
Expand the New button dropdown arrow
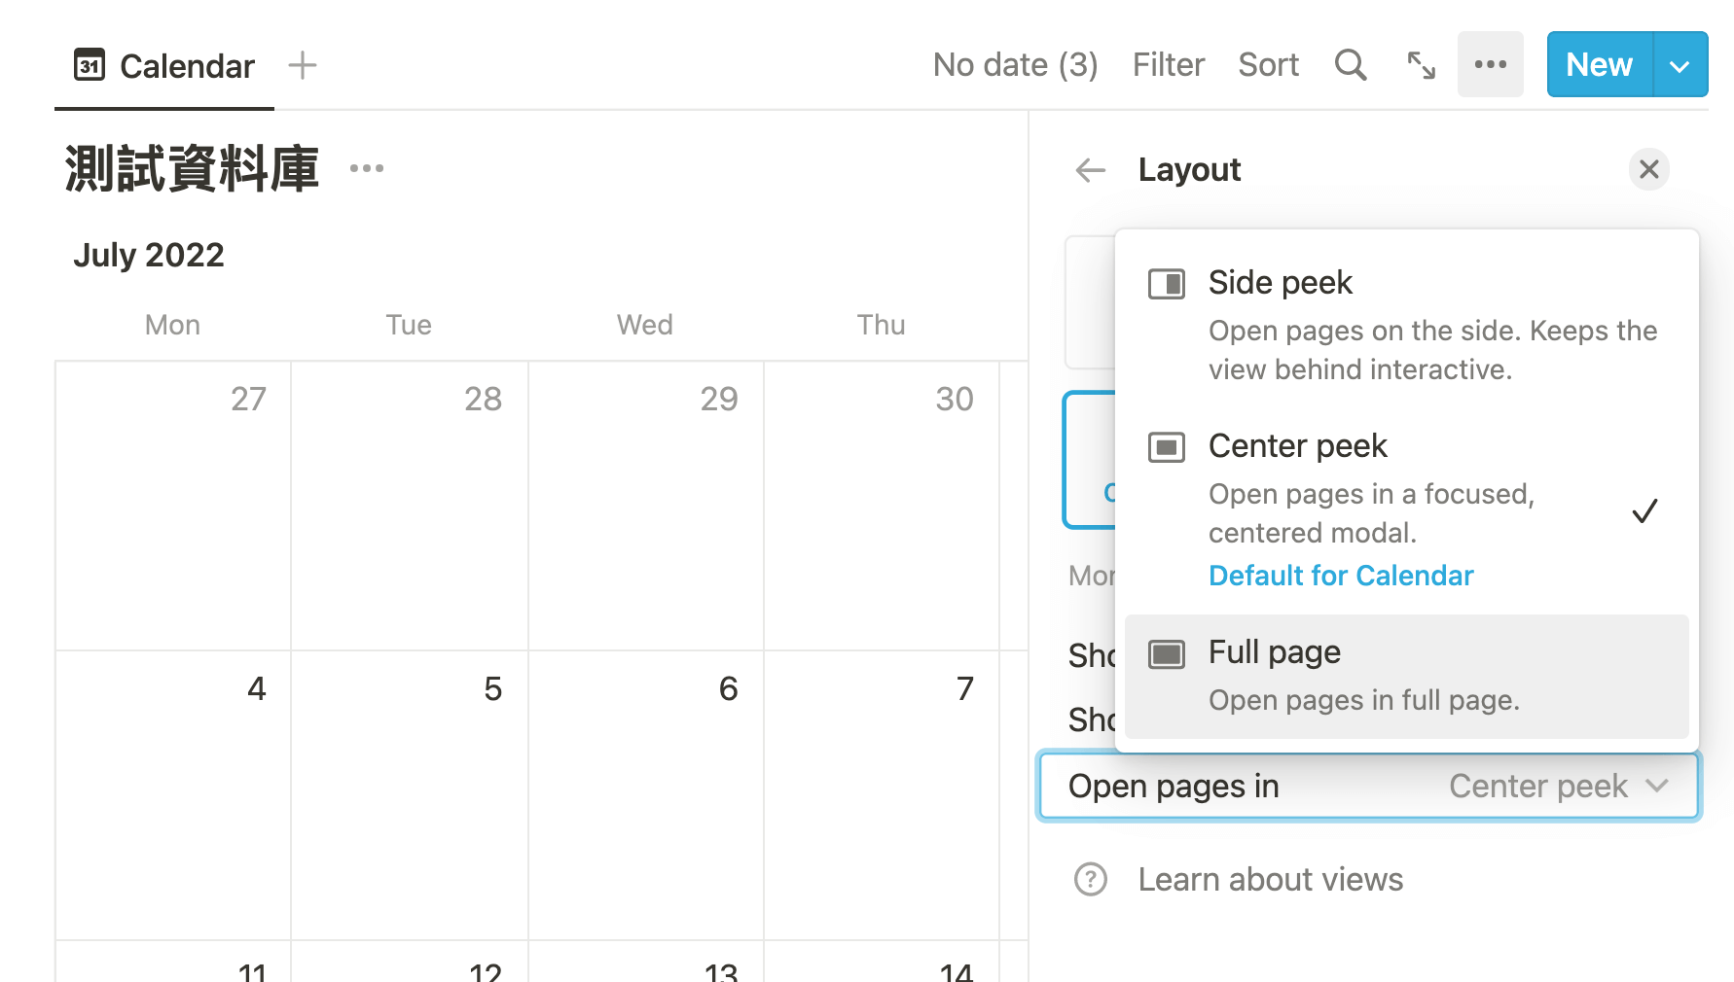click(x=1680, y=65)
